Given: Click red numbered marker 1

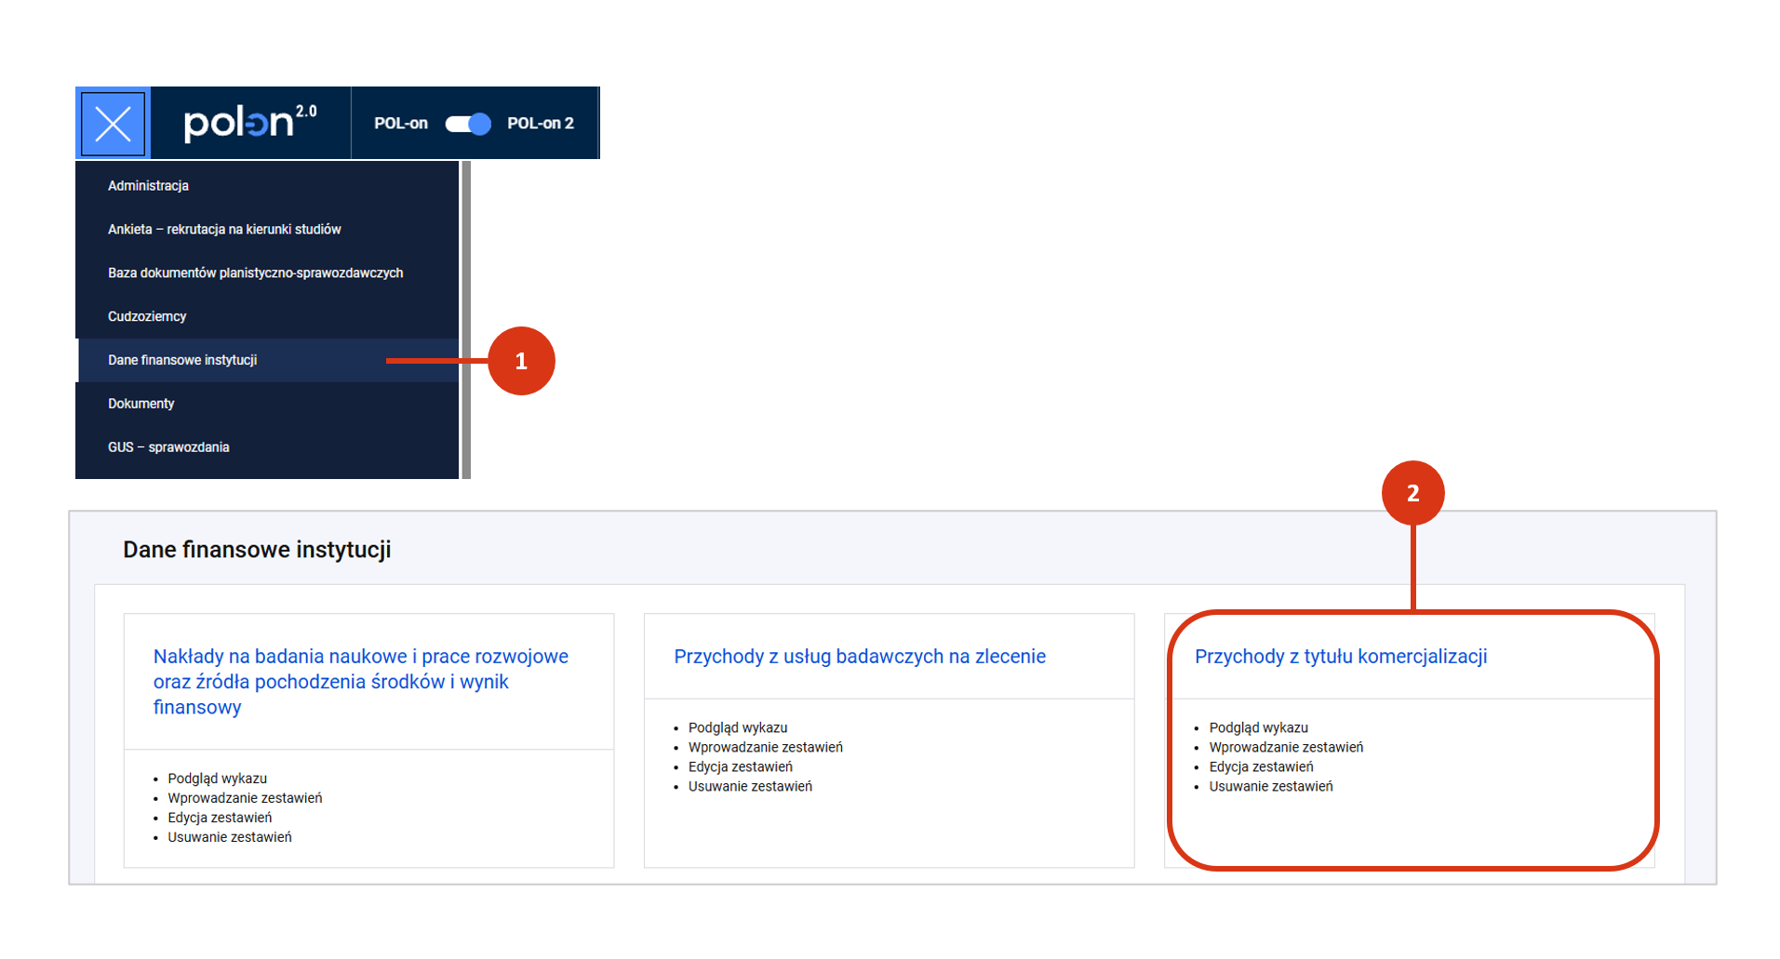Looking at the screenshot, I should [521, 361].
